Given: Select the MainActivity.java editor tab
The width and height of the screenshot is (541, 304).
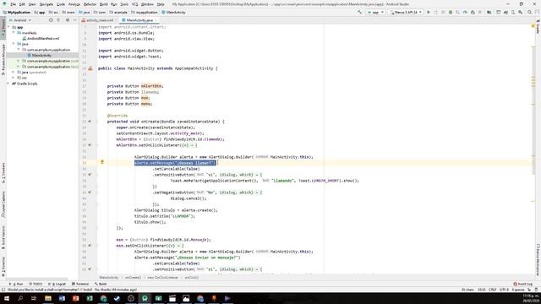Looking at the screenshot, I should click(x=139, y=20).
